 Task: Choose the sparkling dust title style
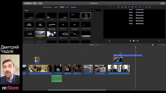63,34
